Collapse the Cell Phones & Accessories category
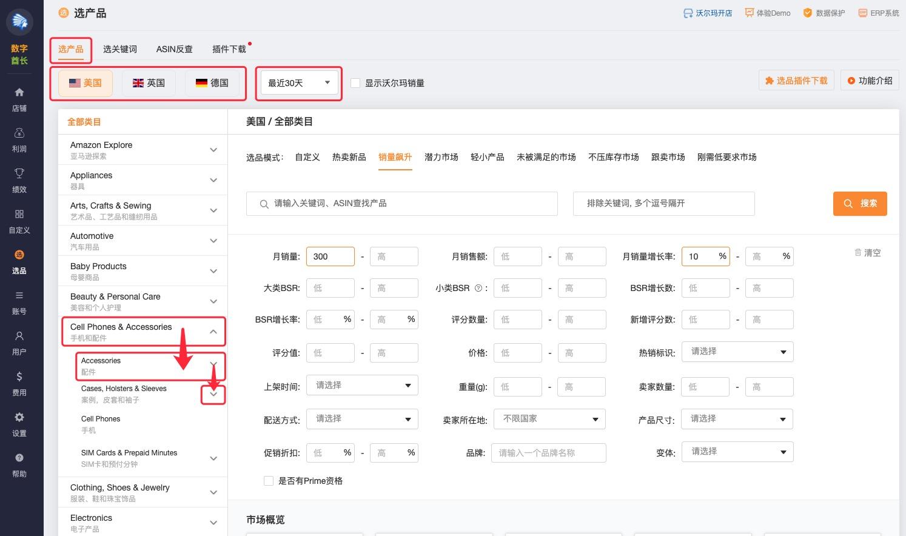The width and height of the screenshot is (906, 536). [x=213, y=331]
